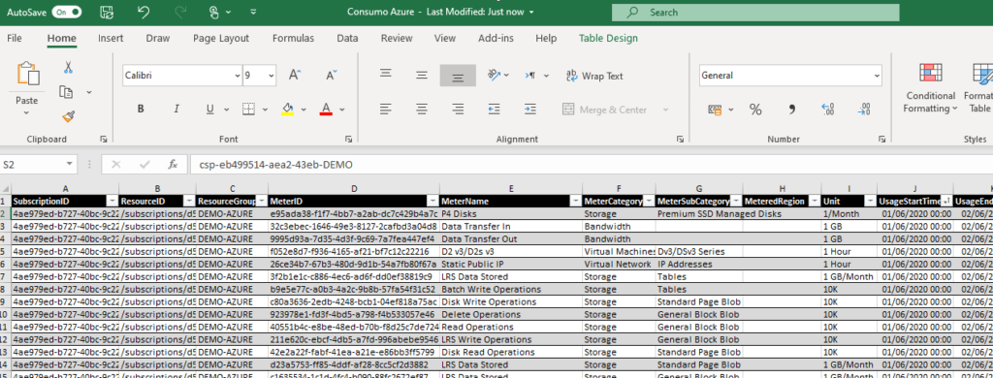Viewport: 993px width, 378px height.
Task: Switch to the Insert tab
Action: pyautogui.click(x=111, y=38)
